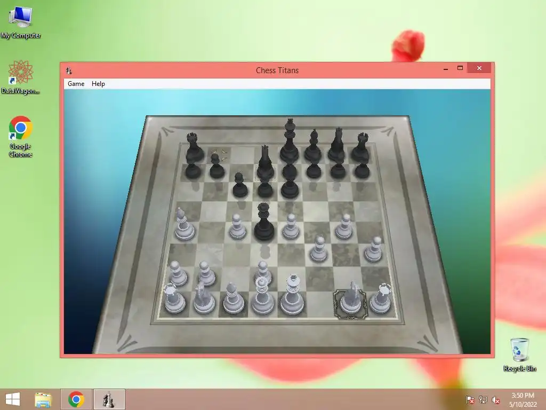Viewport: 546px width, 410px height.
Task: Select the white queen on the back row
Action: 262,296
